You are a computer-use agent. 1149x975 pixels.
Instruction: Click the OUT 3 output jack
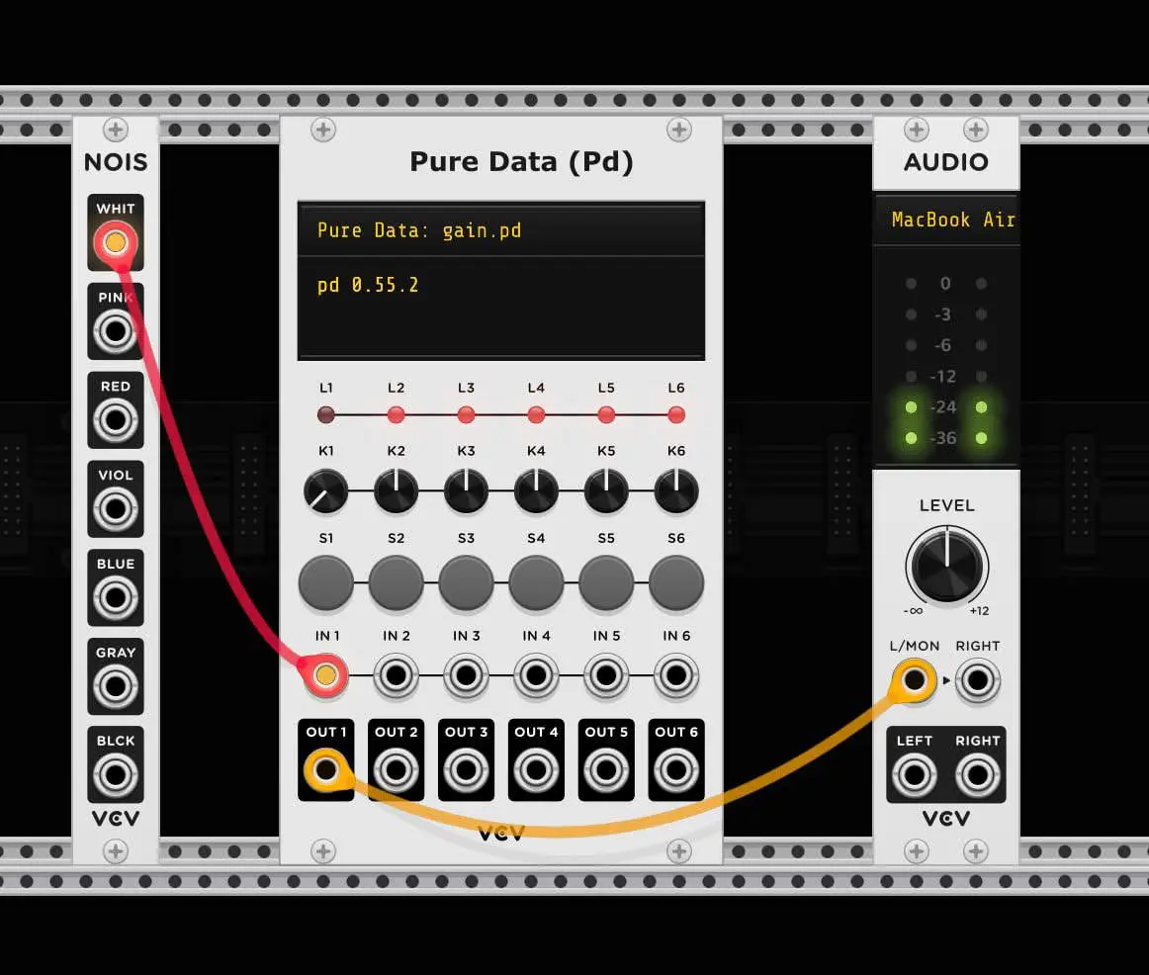coord(466,770)
